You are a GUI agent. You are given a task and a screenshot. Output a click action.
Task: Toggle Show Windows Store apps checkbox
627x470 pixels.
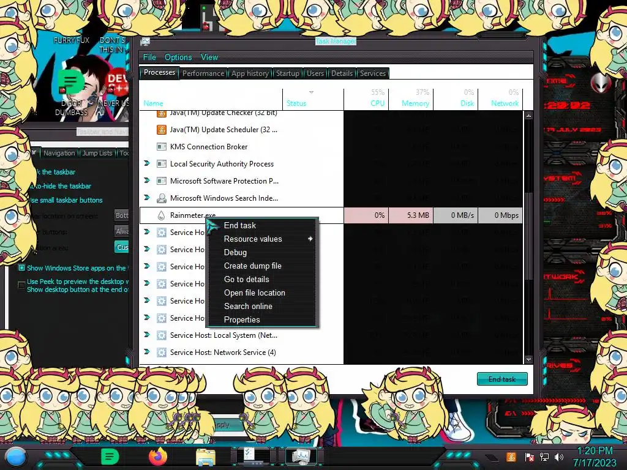[x=21, y=268]
